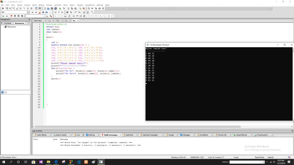This screenshot has height=165, width=294.
Task: Click the Copy icon in toolbar
Action: [72, 8]
